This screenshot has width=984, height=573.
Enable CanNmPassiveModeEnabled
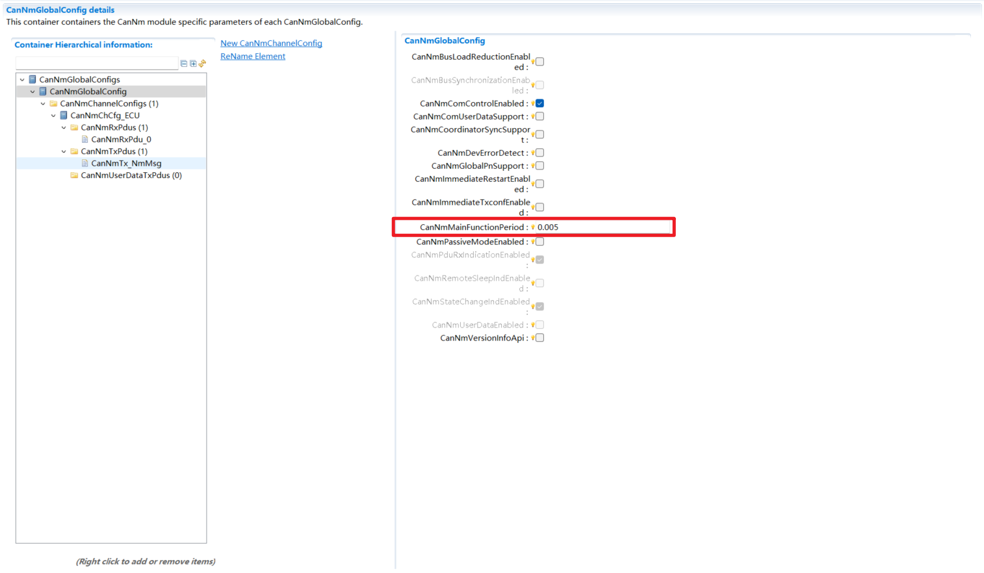tap(539, 241)
